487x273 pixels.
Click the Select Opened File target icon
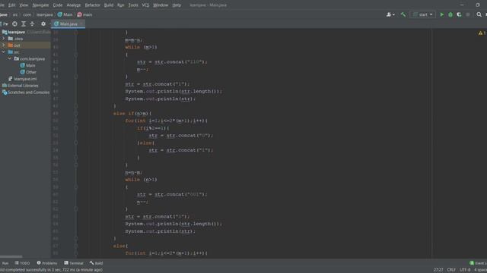click(14, 24)
